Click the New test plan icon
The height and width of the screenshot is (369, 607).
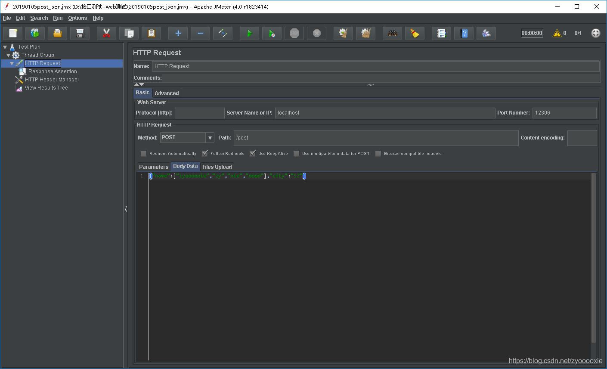coord(12,33)
